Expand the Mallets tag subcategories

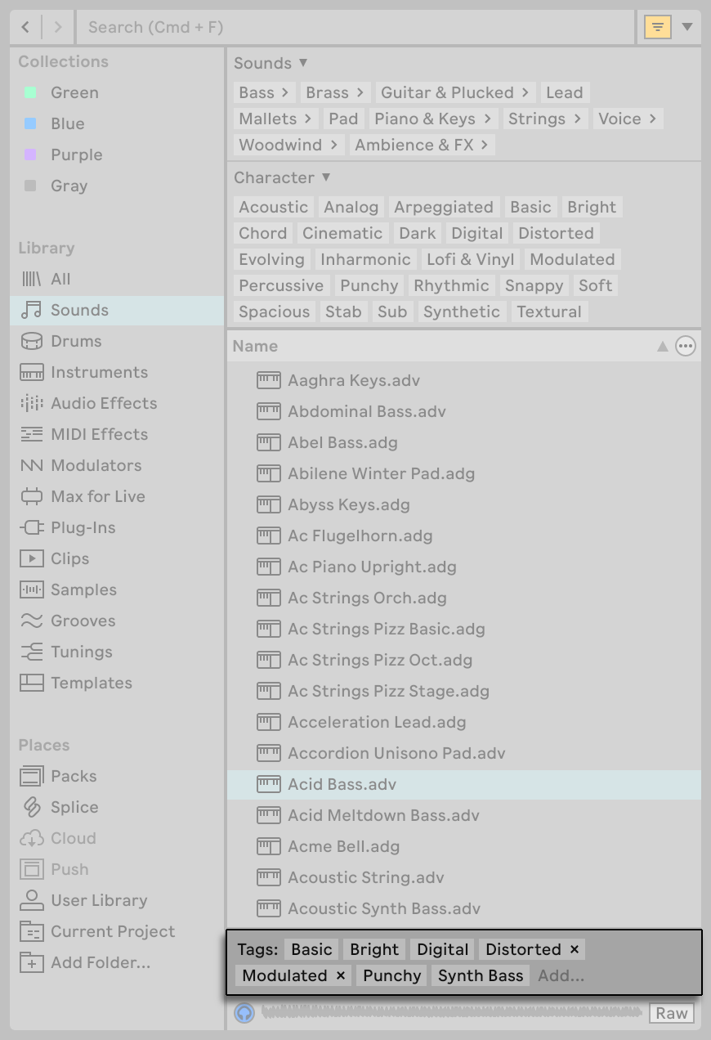coord(308,119)
